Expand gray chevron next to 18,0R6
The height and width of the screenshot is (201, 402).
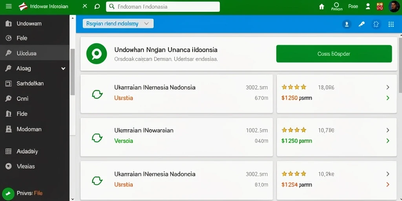pos(387,88)
